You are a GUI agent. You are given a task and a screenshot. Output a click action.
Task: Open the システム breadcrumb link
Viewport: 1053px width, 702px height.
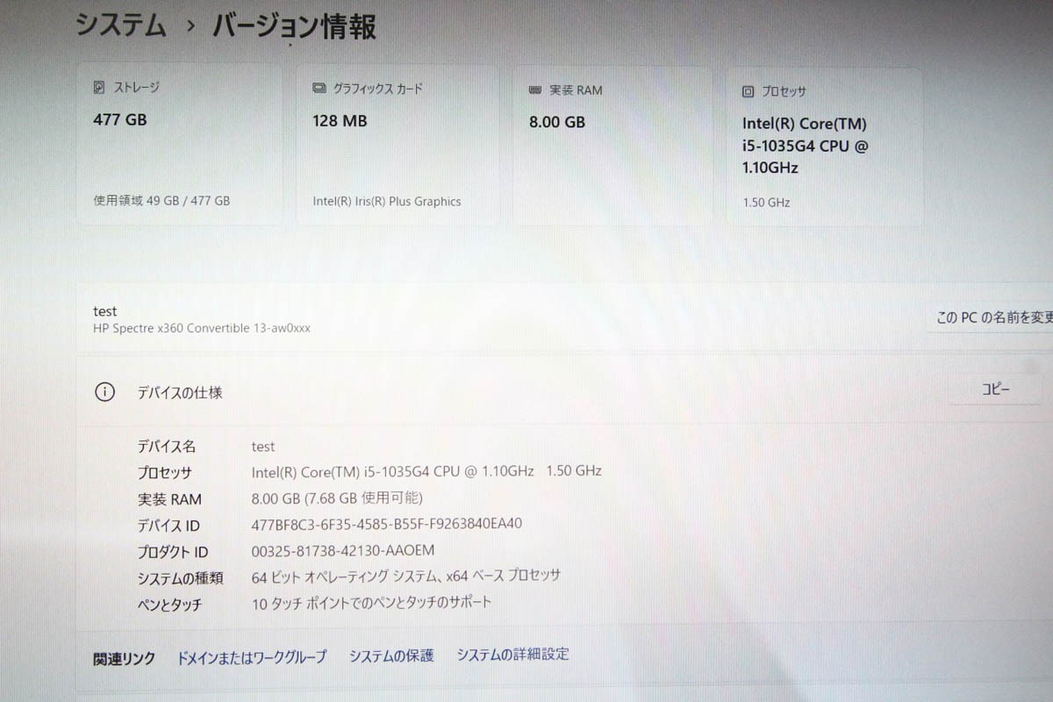tap(121, 25)
